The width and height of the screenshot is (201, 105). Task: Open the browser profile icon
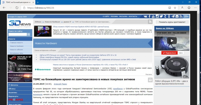click(x=182, y=8)
